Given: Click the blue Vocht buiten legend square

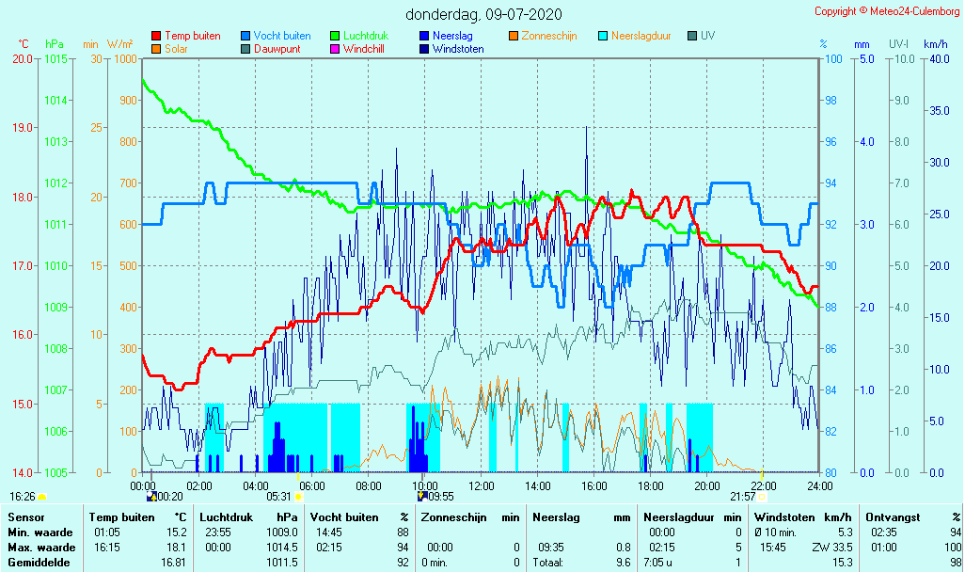Looking at the screenshot, I should [x=245, y=36].
